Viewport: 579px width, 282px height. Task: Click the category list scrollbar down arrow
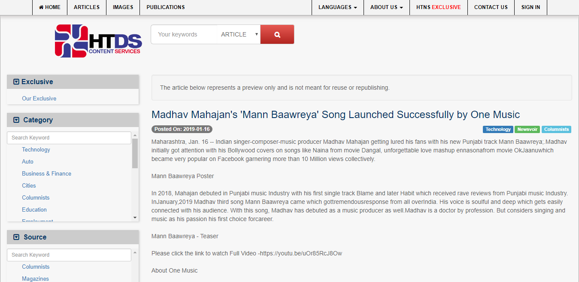point(135,218)
